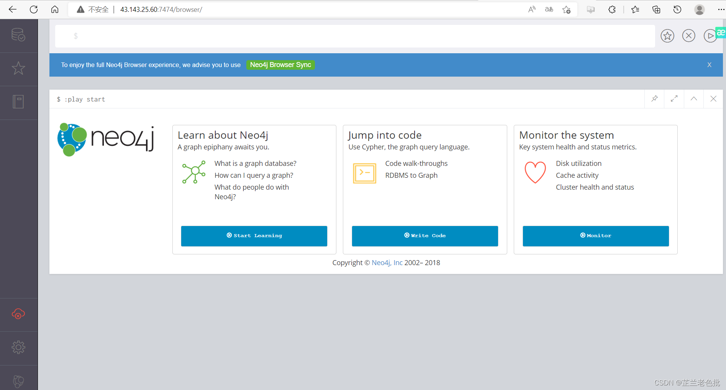Open browser profile avatar
Screen dimensions: 726x390
click(x=700, y=10)
